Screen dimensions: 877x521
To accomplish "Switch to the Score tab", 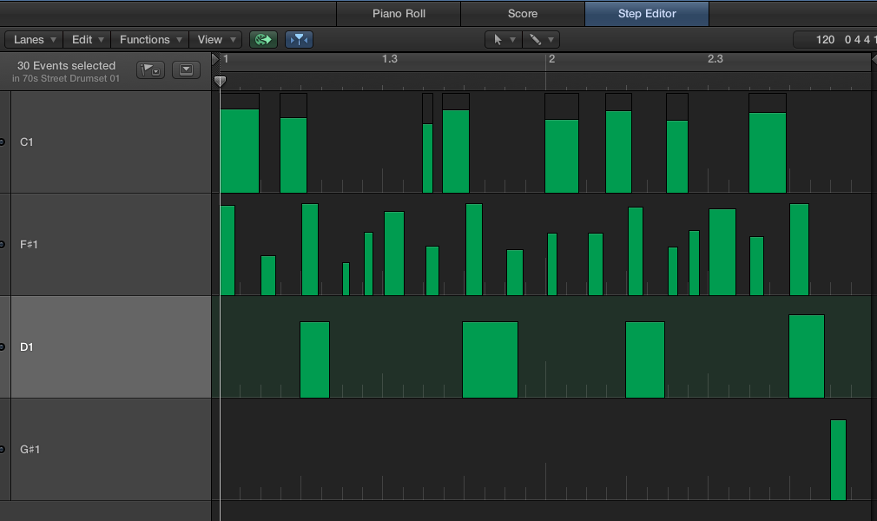I will [523, 14].
